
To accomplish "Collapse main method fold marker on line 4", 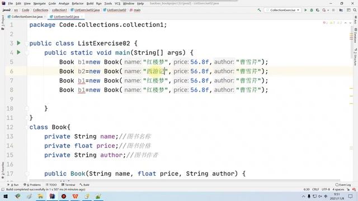I will 27,52.
